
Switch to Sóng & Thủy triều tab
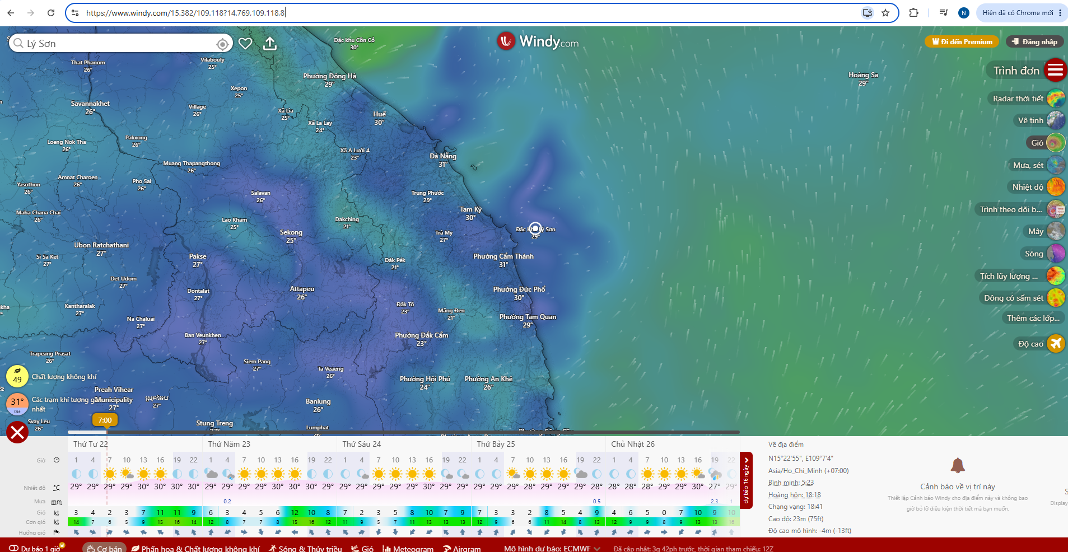point(305,548)
